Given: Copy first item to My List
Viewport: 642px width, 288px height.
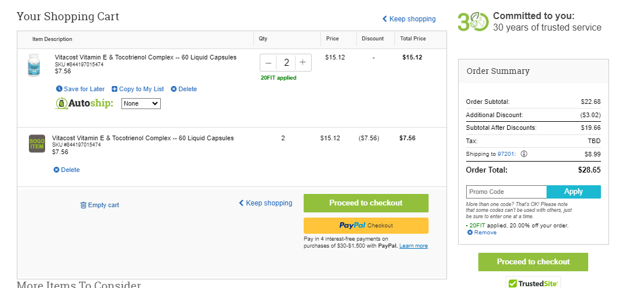Looking at the screenshot, I should coord(138,89).
